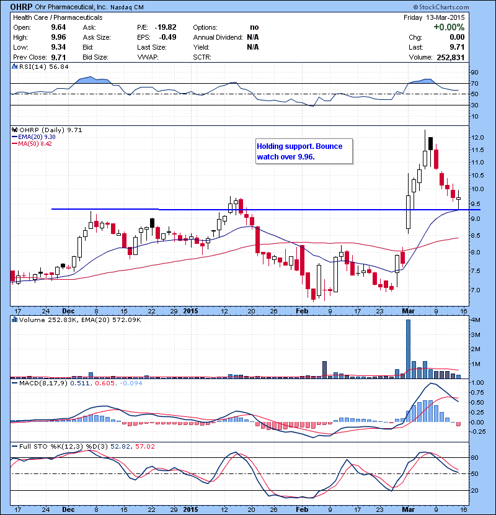Click the volume bars icon beside Volume 252.83K
This screenshot has width=496, height=515.
coord(14,320)
